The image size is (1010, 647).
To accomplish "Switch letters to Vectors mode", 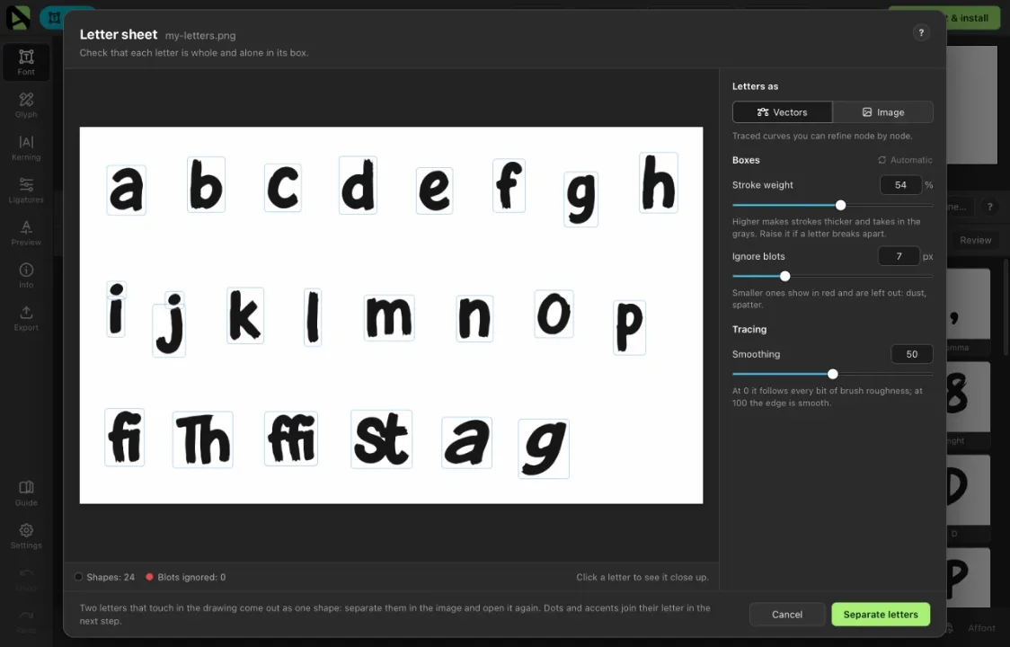I will tap(782, 112).
